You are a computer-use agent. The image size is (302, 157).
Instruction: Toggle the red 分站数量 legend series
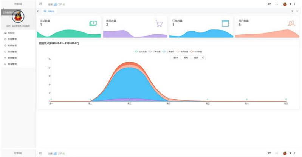pos(196,52)
